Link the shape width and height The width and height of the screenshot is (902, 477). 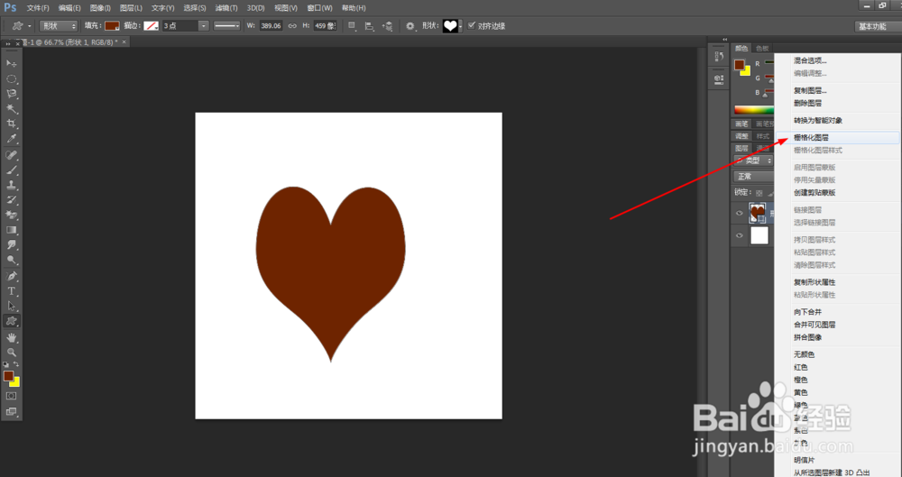292,26
